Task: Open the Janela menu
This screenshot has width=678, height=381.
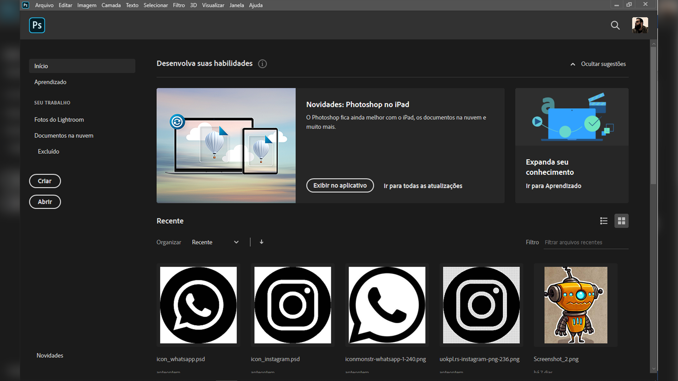Action: tap(237, 5)
